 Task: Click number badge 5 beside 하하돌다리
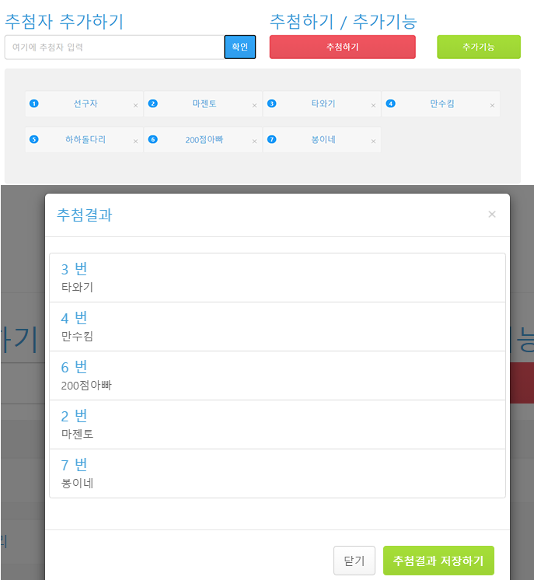pos(34,139)
